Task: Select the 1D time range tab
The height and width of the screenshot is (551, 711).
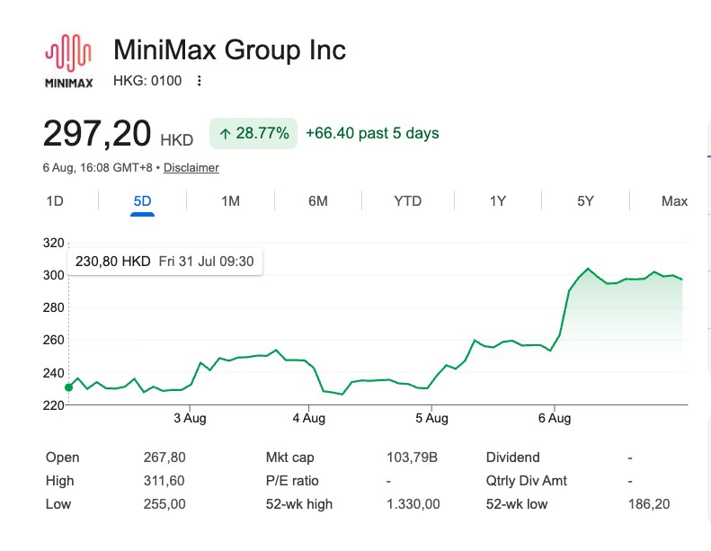Action: click(x=55, y=201)
